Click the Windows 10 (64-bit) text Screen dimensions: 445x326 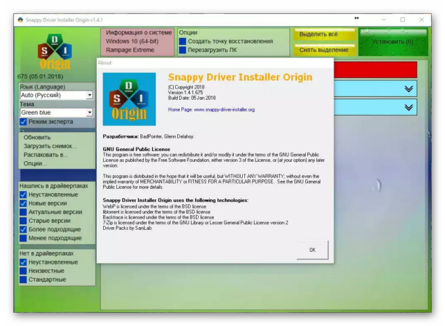(132, 41)
